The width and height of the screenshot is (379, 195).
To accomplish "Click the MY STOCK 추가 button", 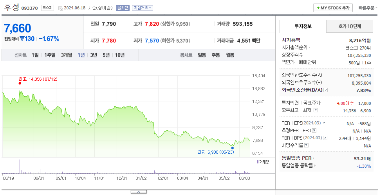I will tap(333, 8).
